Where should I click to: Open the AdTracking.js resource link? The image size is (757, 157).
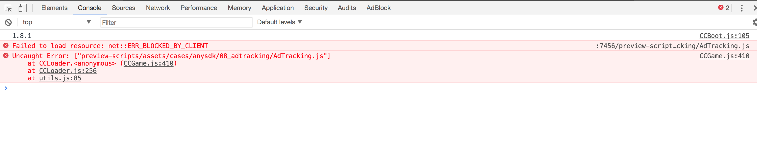tap(672, 46)
